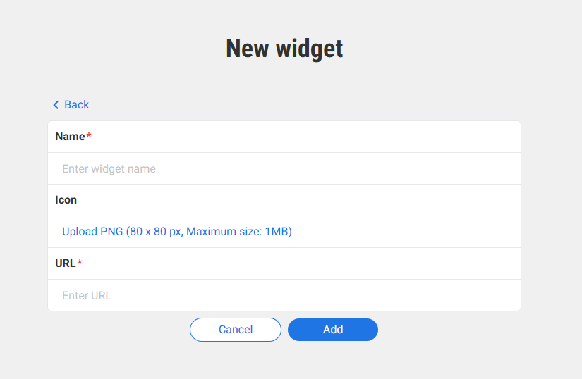
Task: Click the New widget heading
Action: [284, 49]
